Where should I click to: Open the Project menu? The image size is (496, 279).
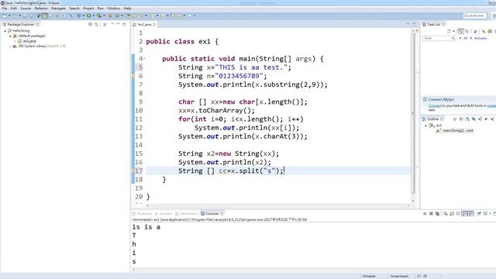(88, 9)
